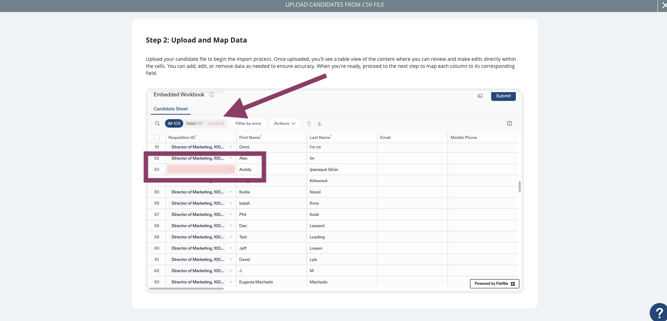Click the Mobile Phone column header

pyautogui.click(x=483, y=137)
